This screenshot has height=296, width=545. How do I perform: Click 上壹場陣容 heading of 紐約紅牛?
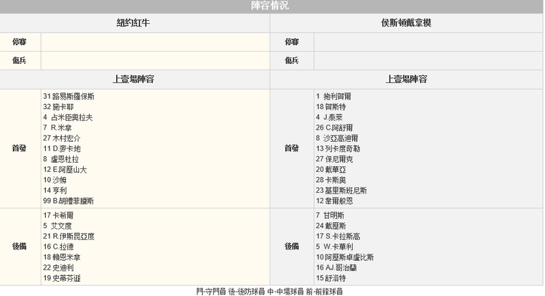pos(133,80)
